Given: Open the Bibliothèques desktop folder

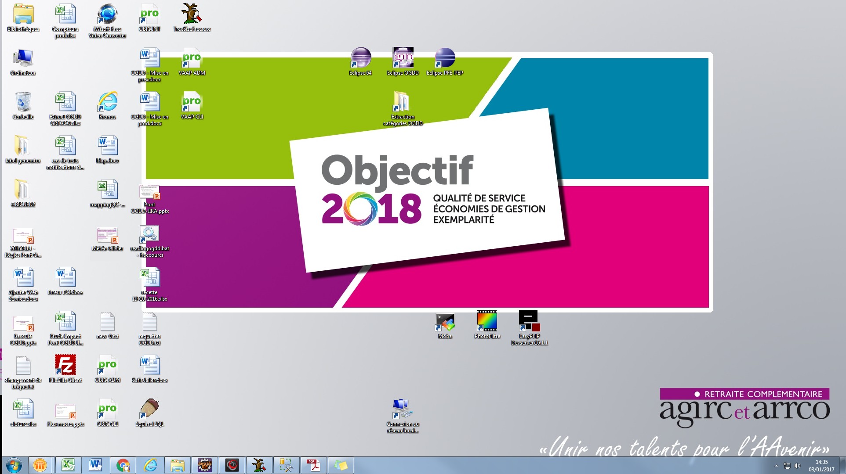Looking at the screenshot, I should pyautogui.click(x=23, y=18).
